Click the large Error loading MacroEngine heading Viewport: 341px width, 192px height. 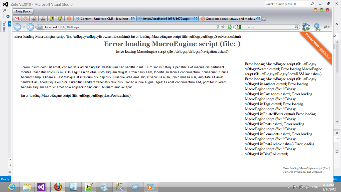click(x=172, y=44)
